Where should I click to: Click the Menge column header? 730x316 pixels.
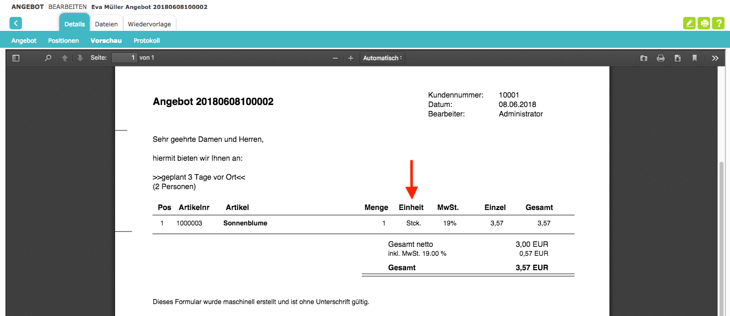(x=376, y=208)
